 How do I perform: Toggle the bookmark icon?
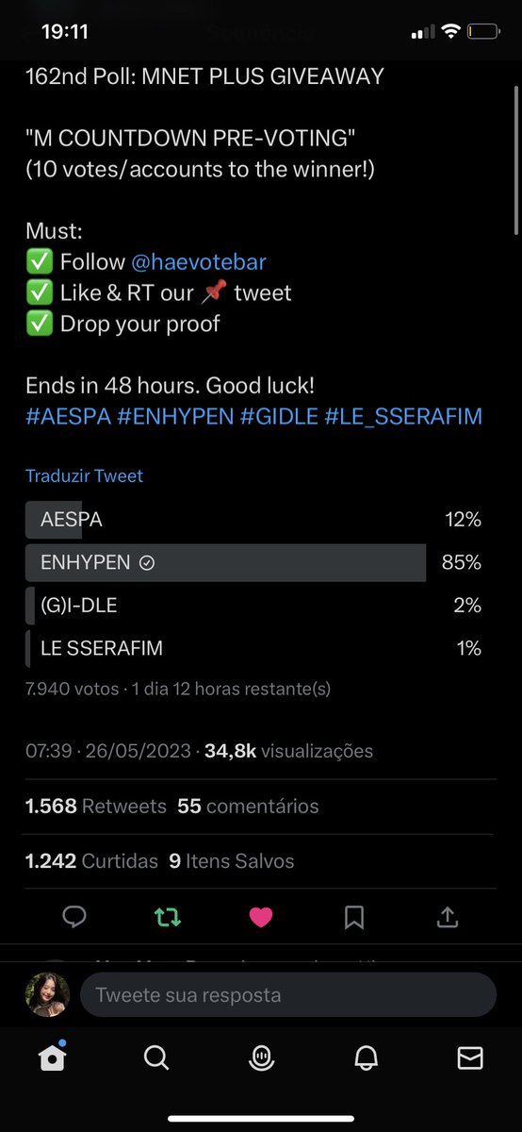(354, 917)
